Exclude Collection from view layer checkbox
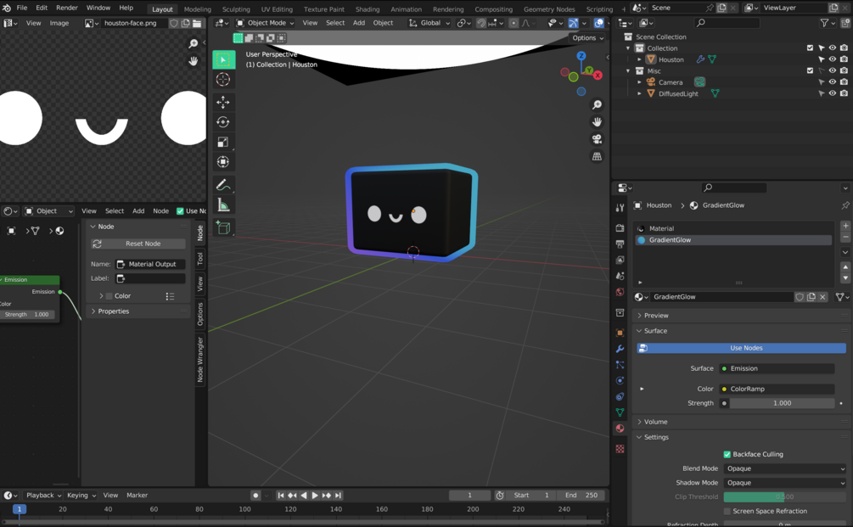Image resolution: width=853 pixels, height=527 pixels. (x=810, y=48)
